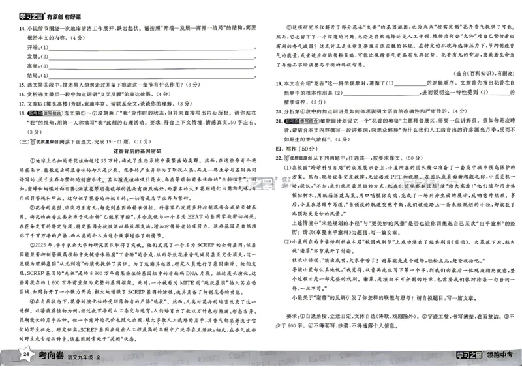Select the title 花香背后的基因密码

(137, 151)
